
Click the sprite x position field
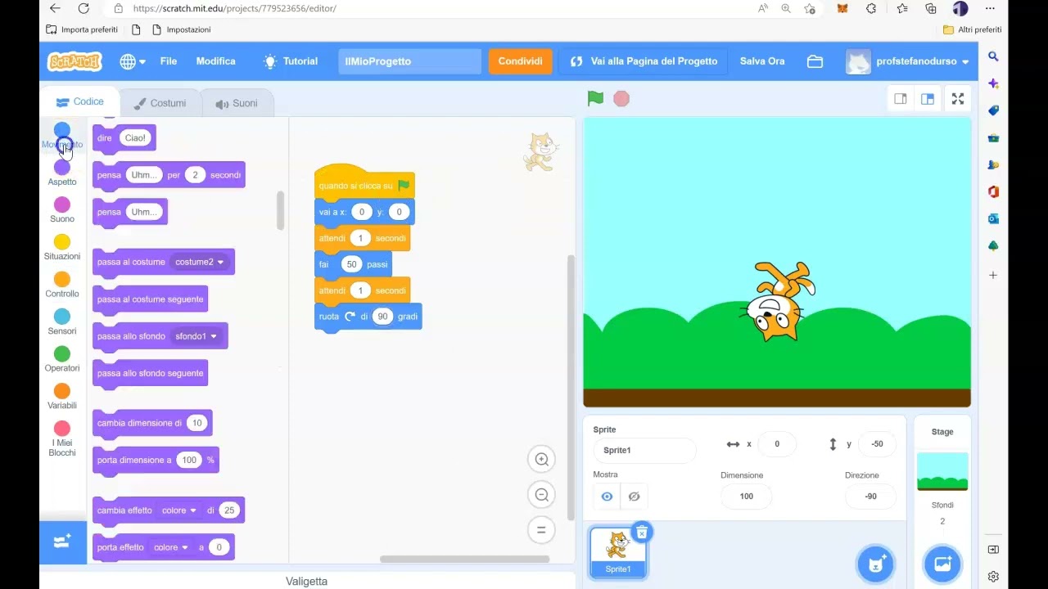(x=777, y=444)
